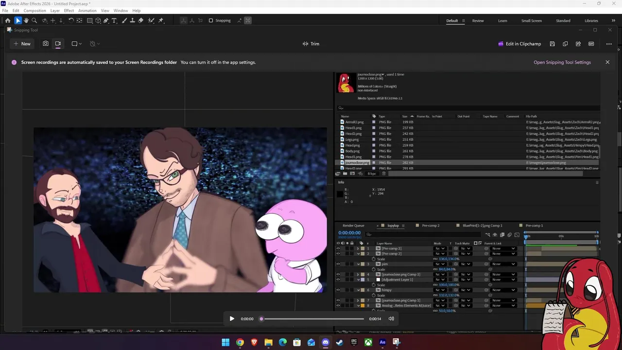The image size is (622, 350).
Task: Select the Puppet Pin tool
Action: tap(161, 20)
